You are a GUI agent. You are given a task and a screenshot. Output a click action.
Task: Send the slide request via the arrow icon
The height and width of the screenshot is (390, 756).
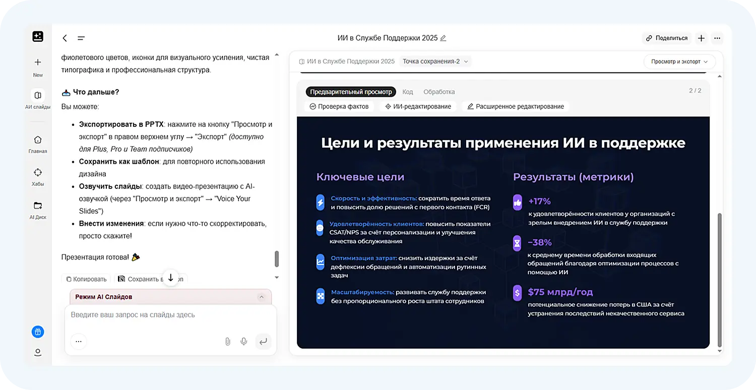(263, 341)
